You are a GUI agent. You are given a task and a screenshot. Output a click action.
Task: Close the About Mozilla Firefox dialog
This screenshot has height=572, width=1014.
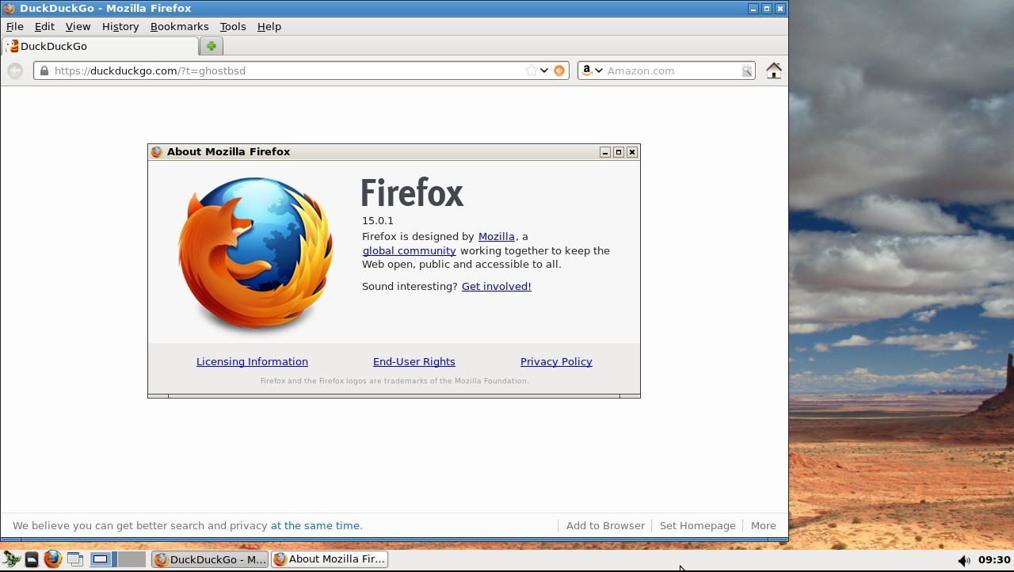coord(632,152)
